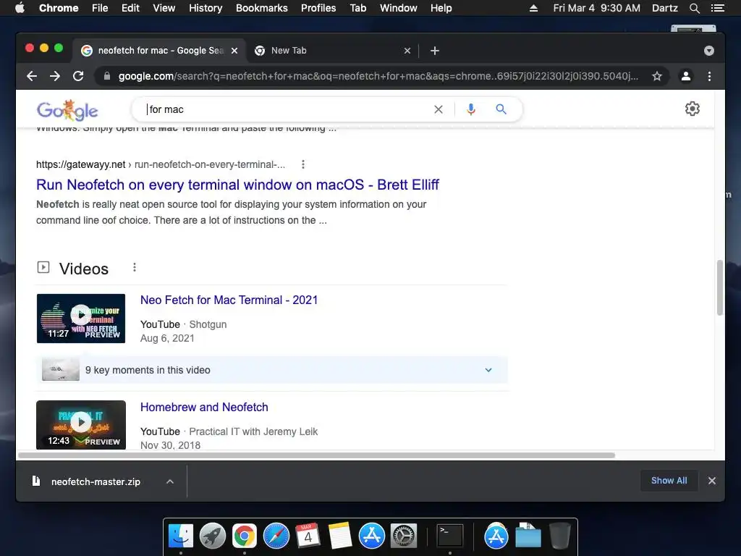Screen dimensions: 741x556
Task: Go back to previous page in Chrome
Action: coord(32,76)
